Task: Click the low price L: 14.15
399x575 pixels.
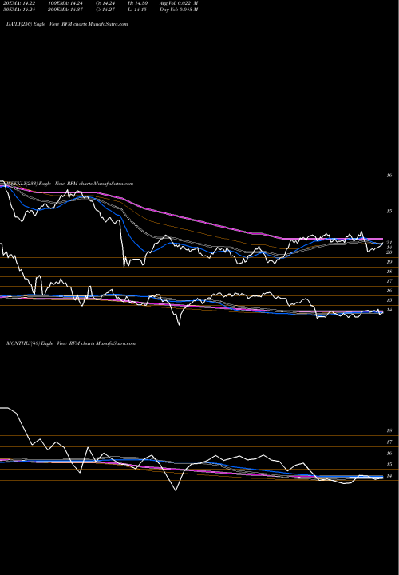Action: tap(137, 10)
